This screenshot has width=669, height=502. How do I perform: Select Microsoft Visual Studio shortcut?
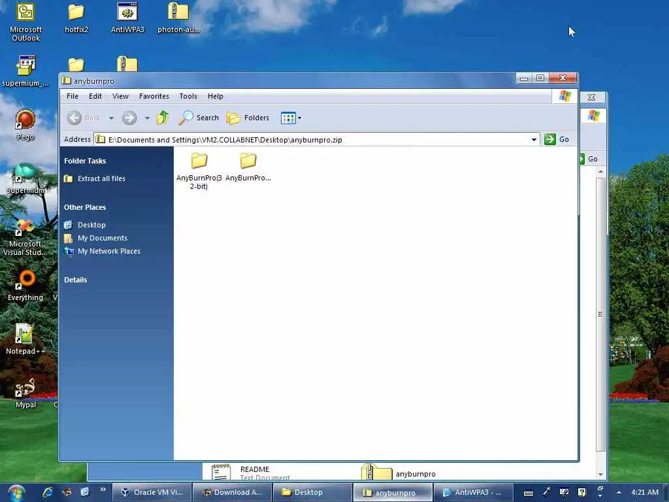[25, 237]
